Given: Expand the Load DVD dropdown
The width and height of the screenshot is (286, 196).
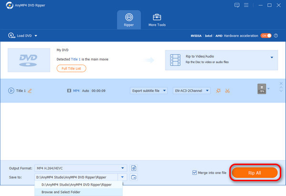Looking at the screenshot, I should [x=36, y=36].
